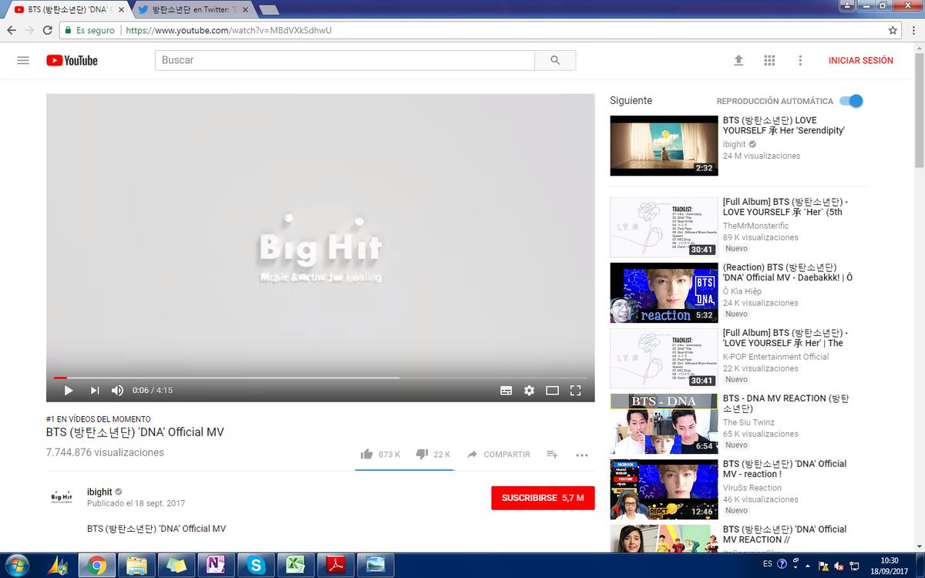Skip to the next video
The width and height of the screenshot is (925, 578).
tap(94, 391)
